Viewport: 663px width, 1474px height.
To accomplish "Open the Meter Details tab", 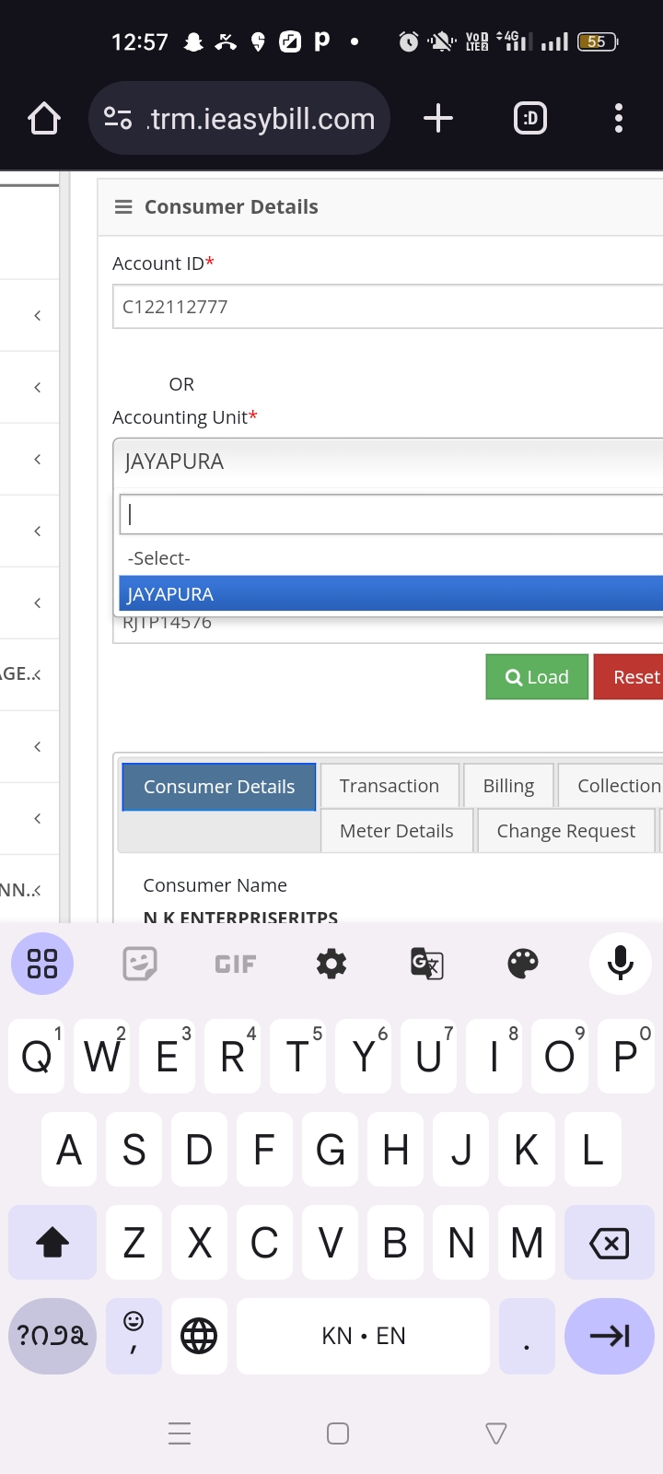I will click(x=397, y=831).
